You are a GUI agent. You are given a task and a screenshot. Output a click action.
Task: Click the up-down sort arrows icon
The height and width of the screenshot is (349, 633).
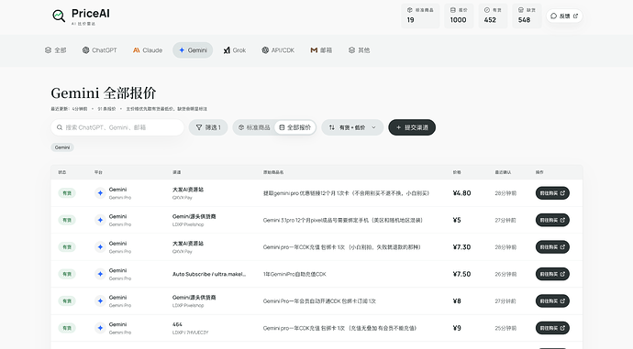tap(332, 127)
